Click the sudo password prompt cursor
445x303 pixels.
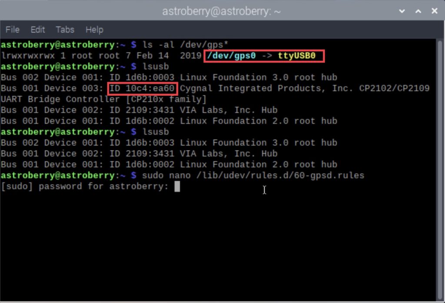(x=177, y=186)
